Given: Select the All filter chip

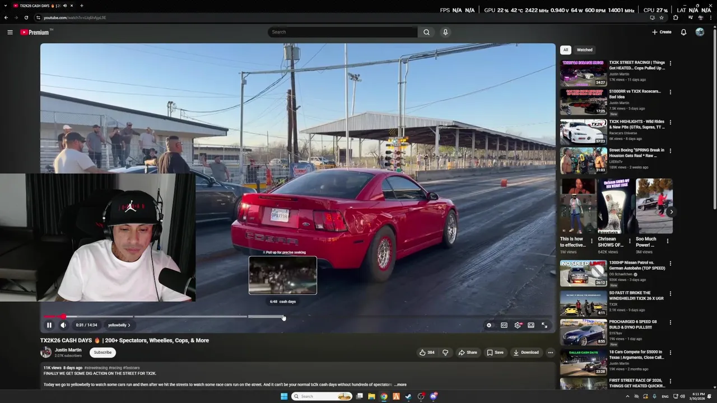Looking at the screenshot, I should 566,50.
